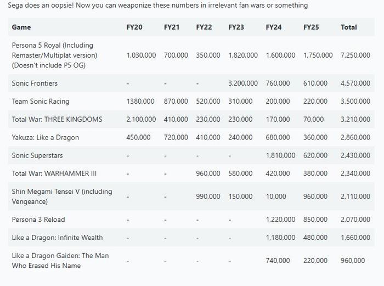The height and width of the screenshot is (286, 384).
Task: Click Like a Dragon Gaiden total 960,000
Action: coord(353,261)
